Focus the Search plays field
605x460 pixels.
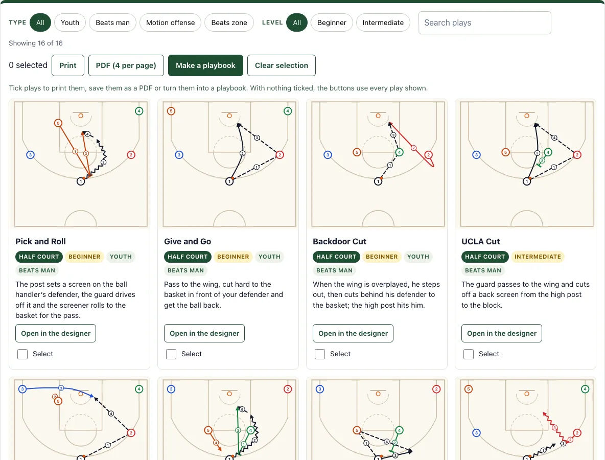(x=484, y=23)
